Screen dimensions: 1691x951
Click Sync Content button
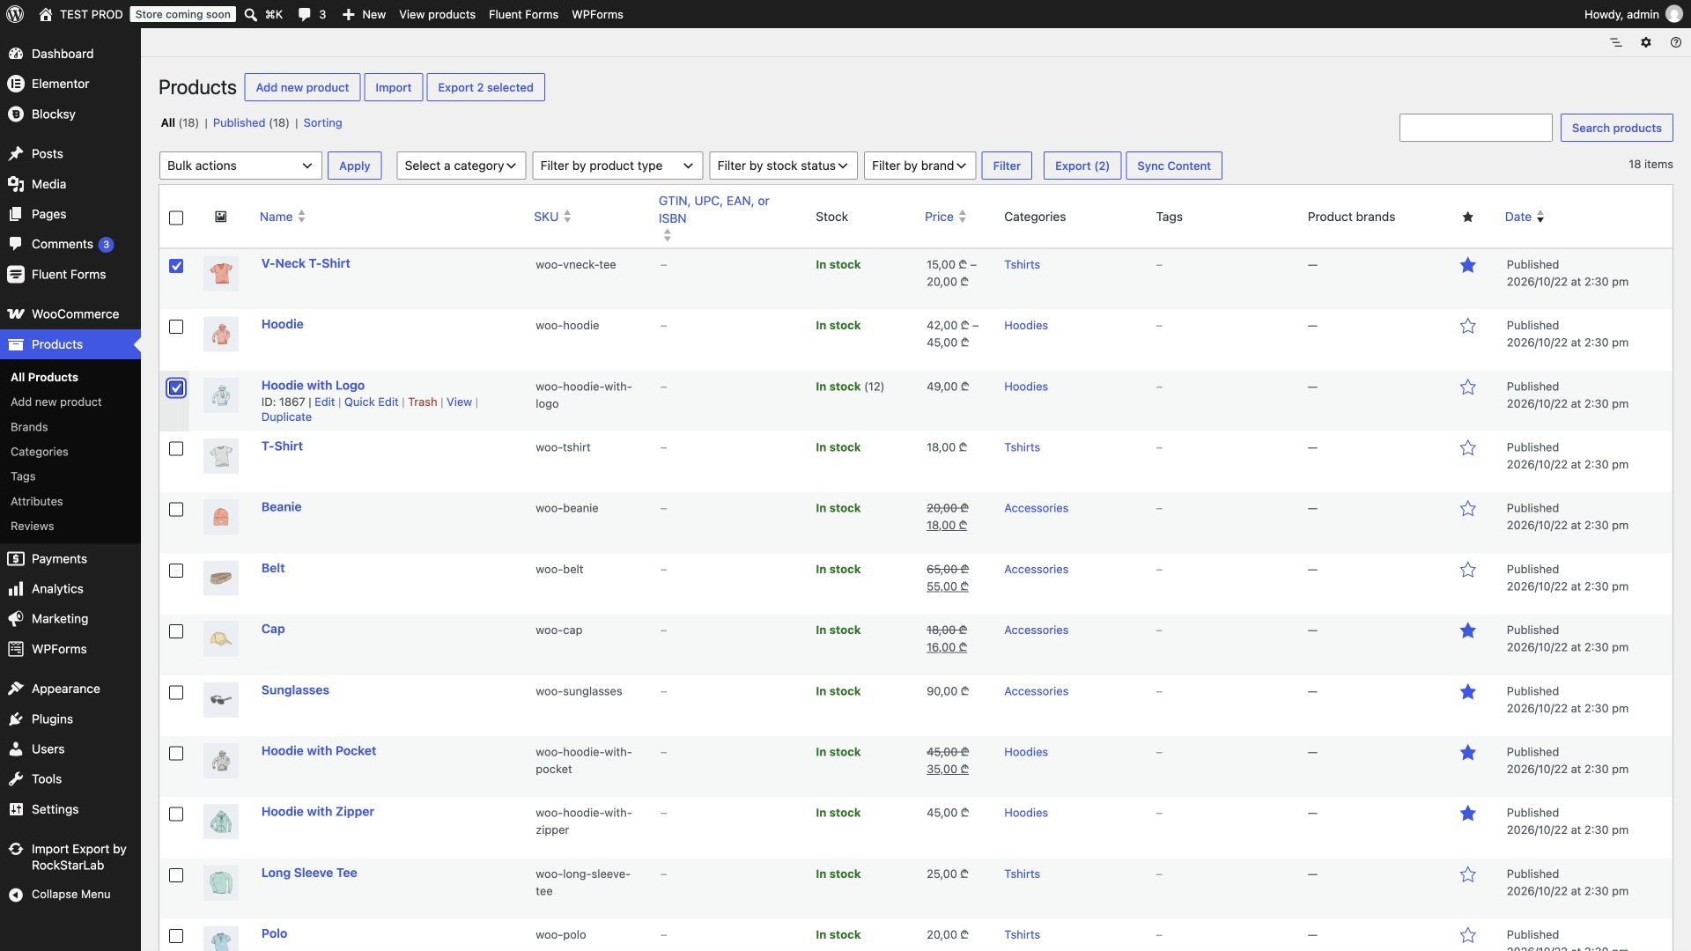click(x=1173, y=166)
